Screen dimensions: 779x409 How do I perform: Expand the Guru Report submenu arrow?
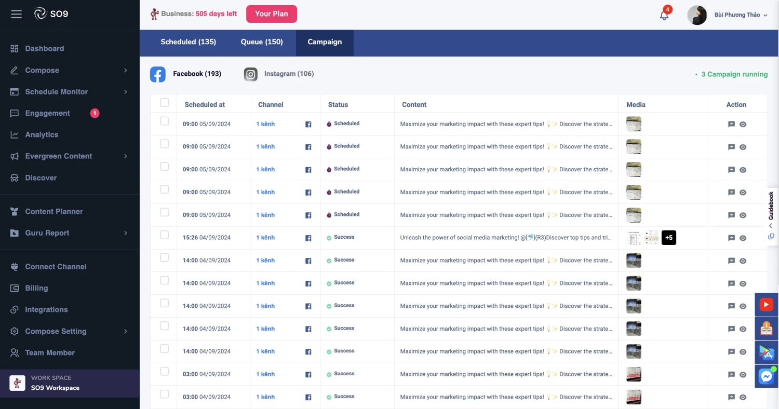(126, 233)
